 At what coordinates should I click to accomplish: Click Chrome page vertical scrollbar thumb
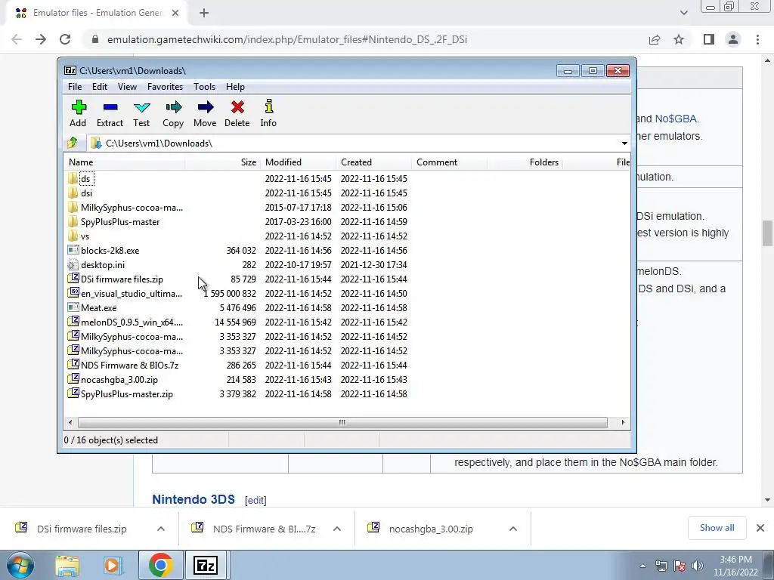767,233
